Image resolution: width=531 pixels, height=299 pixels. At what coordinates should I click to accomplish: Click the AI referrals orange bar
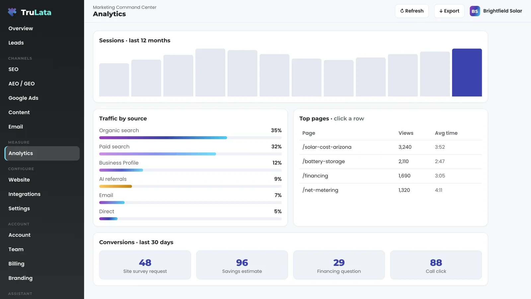pos(115,186)
